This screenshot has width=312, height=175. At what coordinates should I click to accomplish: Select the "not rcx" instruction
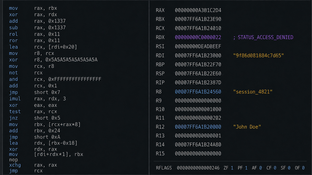point(26,73)
